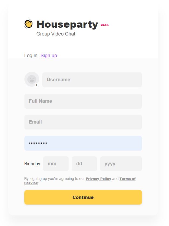Click the Birthday label text

point(32,164)
